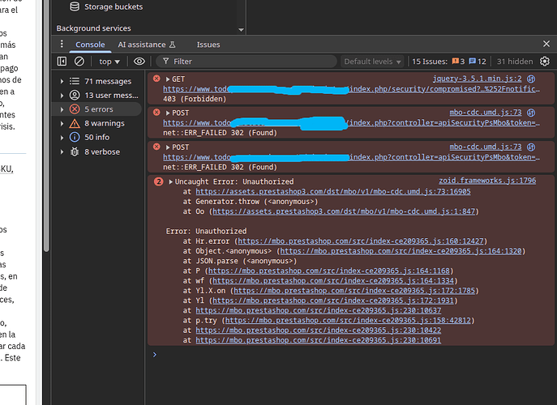Close the console drawer with X
This screenshot has height=405, width=557.
click(546, 44)
